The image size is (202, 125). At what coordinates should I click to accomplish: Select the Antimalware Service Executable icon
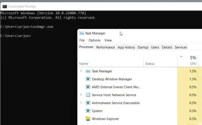tap(88, 103)
